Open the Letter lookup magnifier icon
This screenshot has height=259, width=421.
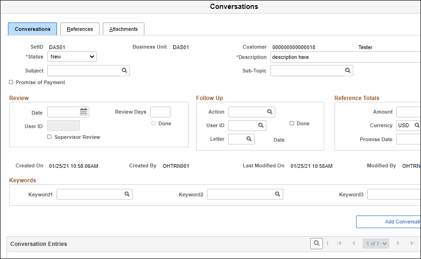[249, 139]
